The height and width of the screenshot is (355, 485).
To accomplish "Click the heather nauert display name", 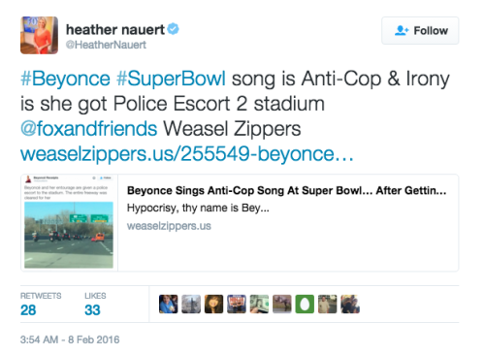I will point(115,30).
